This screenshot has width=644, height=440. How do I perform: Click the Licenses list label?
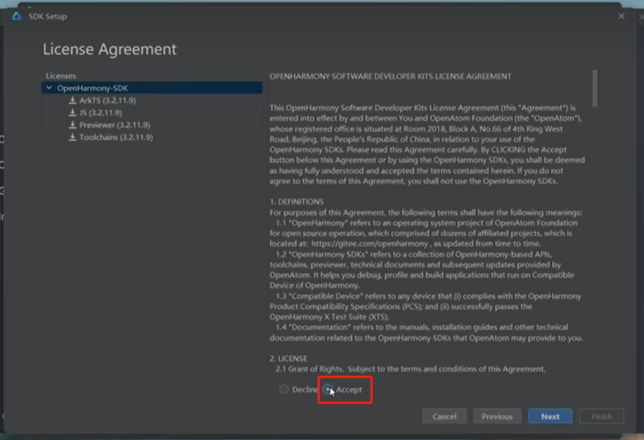[61, 76]
